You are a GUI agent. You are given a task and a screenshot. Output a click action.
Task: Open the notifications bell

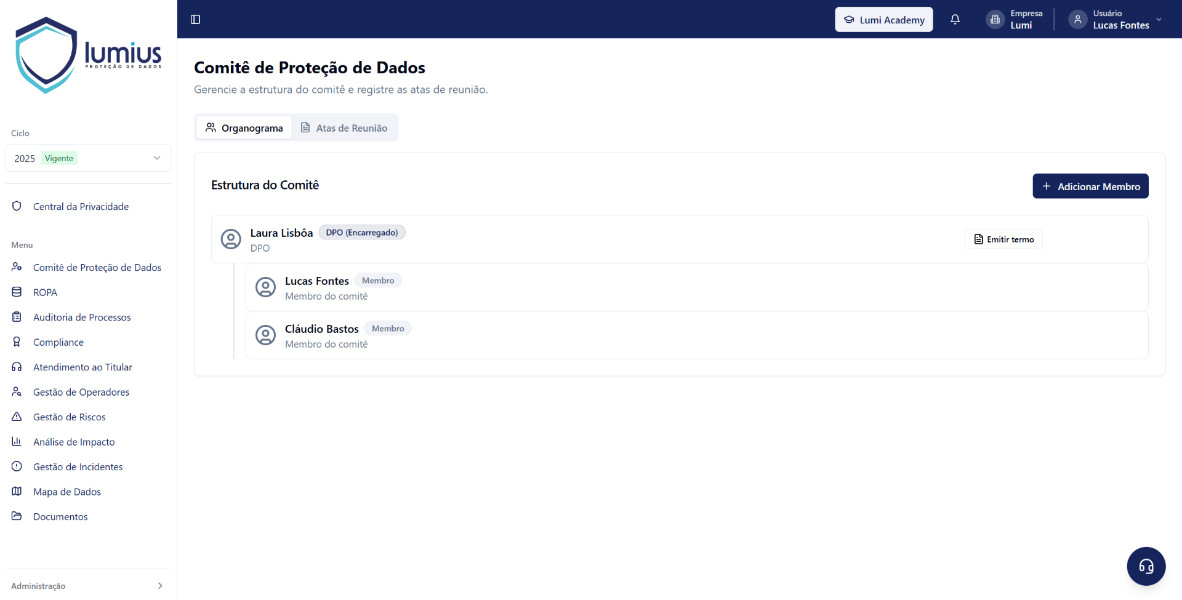click(x=955, y=19)
